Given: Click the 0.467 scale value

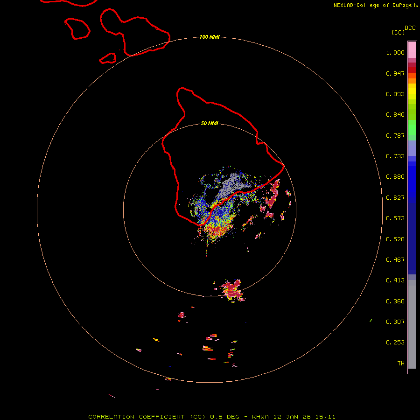Looking at the screenshot, I should click(395, 260).
